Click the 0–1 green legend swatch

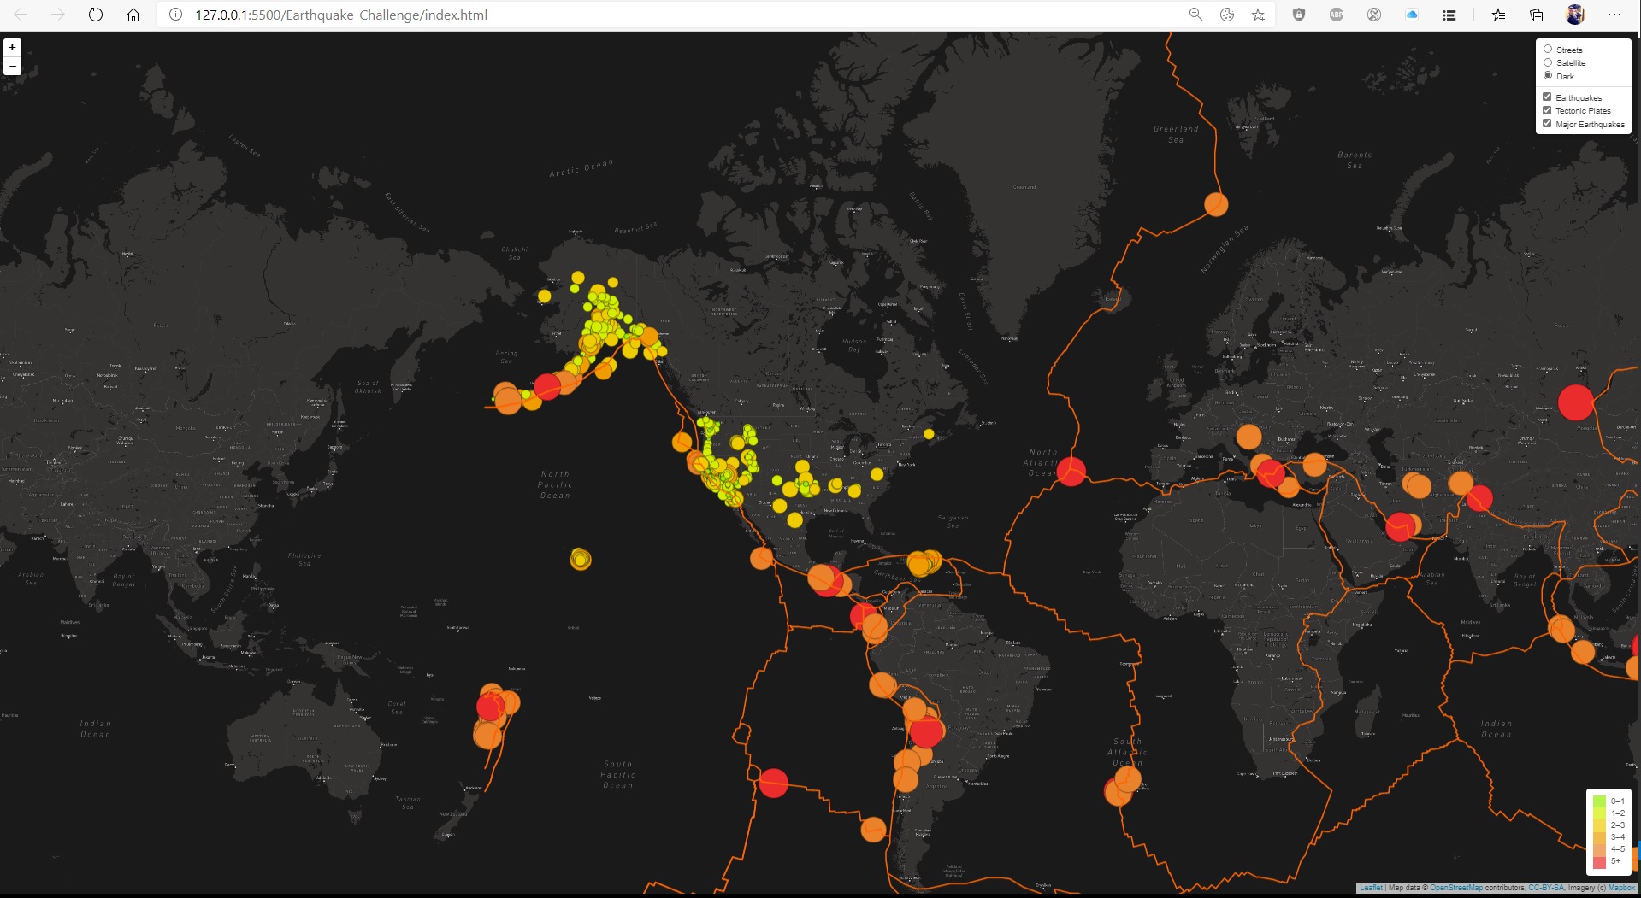[1599, 801]
